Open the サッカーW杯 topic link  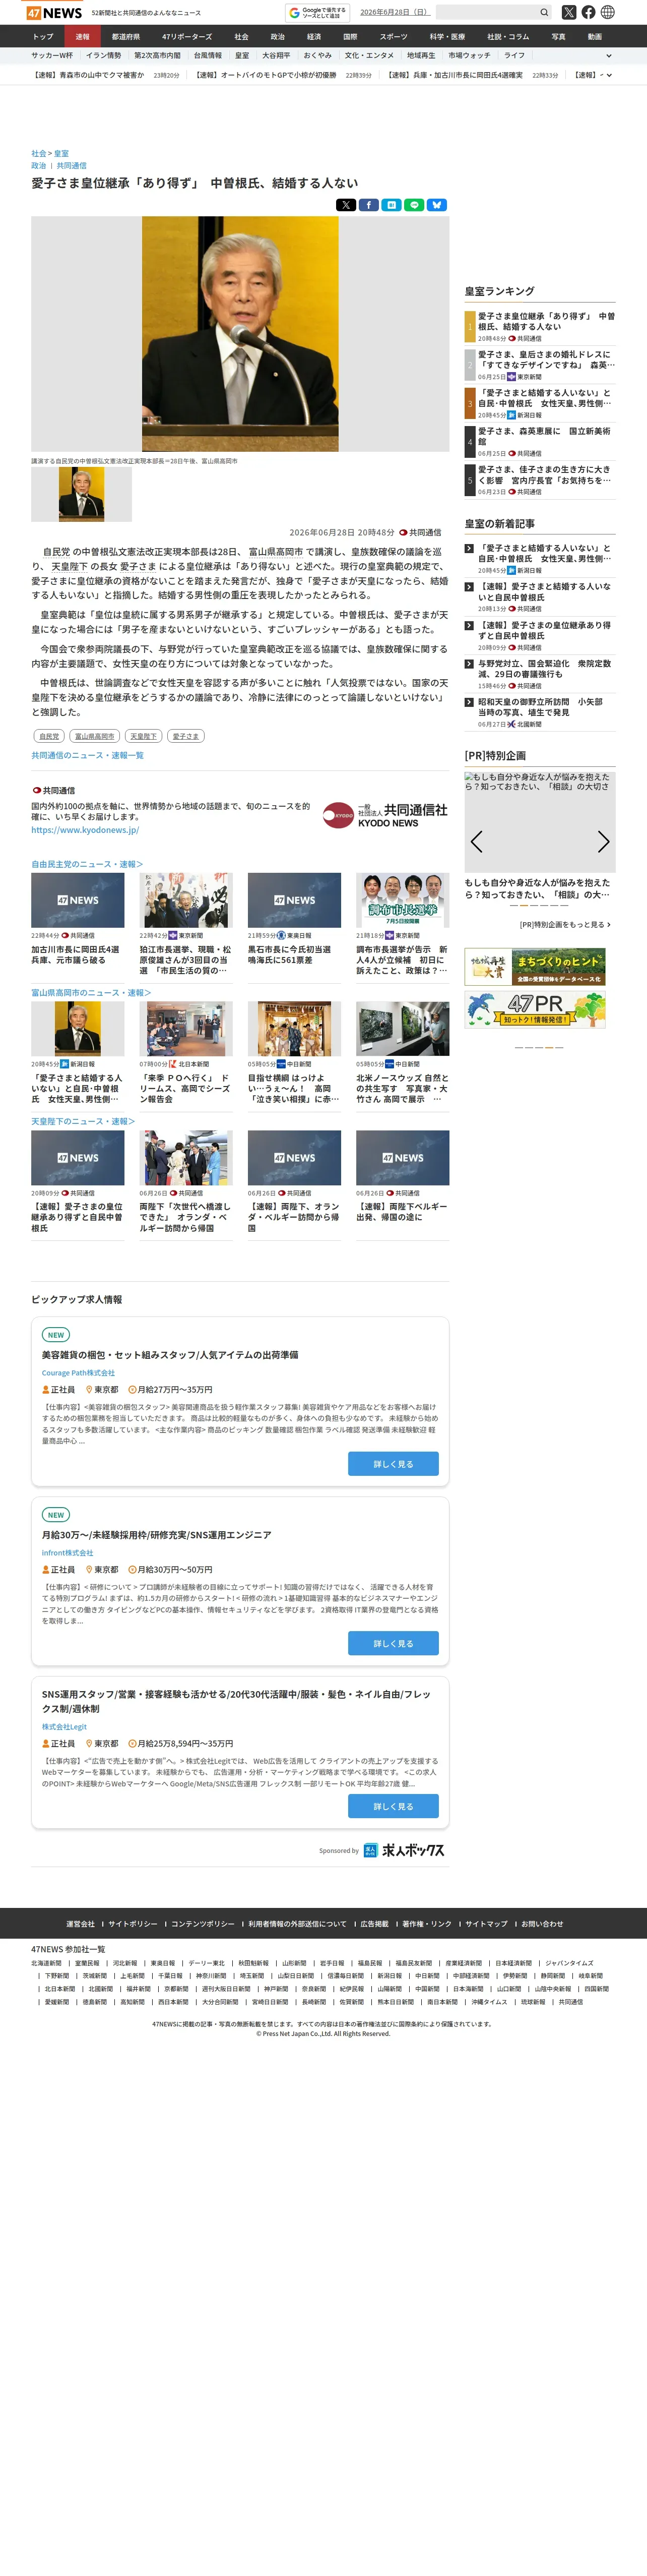(x=52, y=56)
